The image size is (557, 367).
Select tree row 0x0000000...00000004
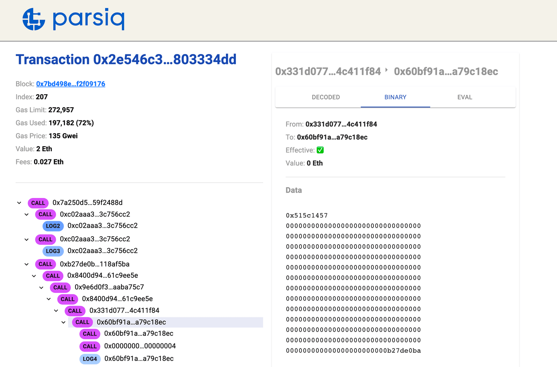click(x=140, y=346)
